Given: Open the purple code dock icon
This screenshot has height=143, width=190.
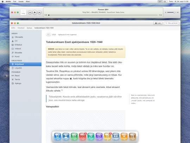Looking at the screenshot, I should click(x=99, y=136).
